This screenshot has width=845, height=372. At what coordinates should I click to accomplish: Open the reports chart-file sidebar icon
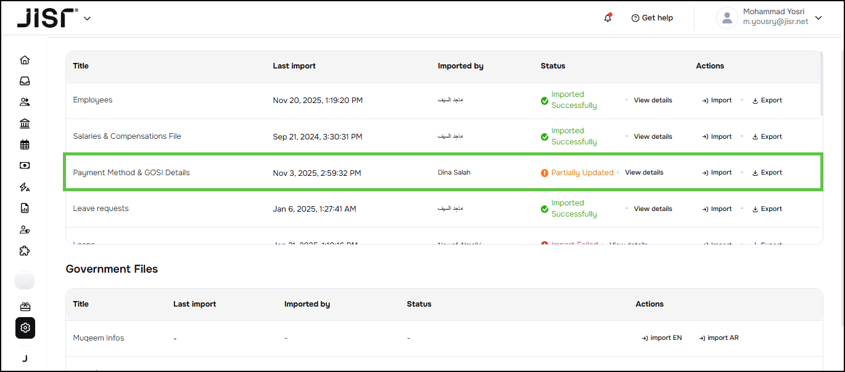coord(25,209)
